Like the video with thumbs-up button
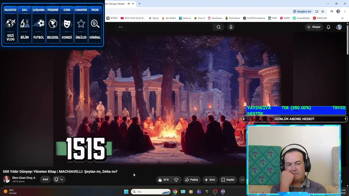The image size is (349, 196). point(163,180)
